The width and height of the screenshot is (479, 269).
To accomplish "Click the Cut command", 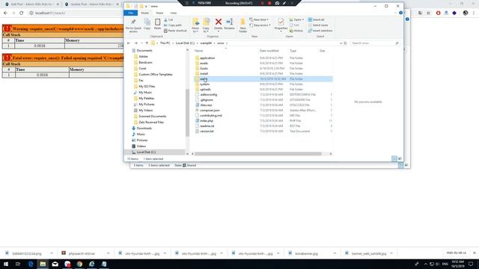I will [168, 19].
